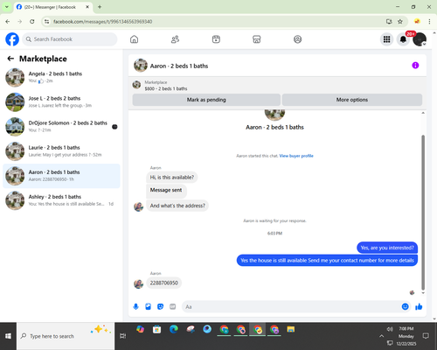The width and height of the screenshot is (437, 350).
Task: Click Mark as pending button
Action: pyautogui.click(x=206, y=100)
